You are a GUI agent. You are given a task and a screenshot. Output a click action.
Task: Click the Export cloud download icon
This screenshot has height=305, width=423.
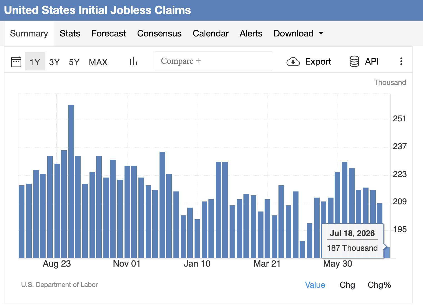(293, 62)
